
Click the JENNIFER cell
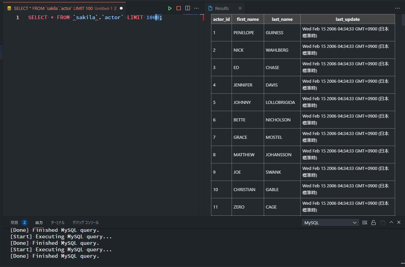point(248,85)
